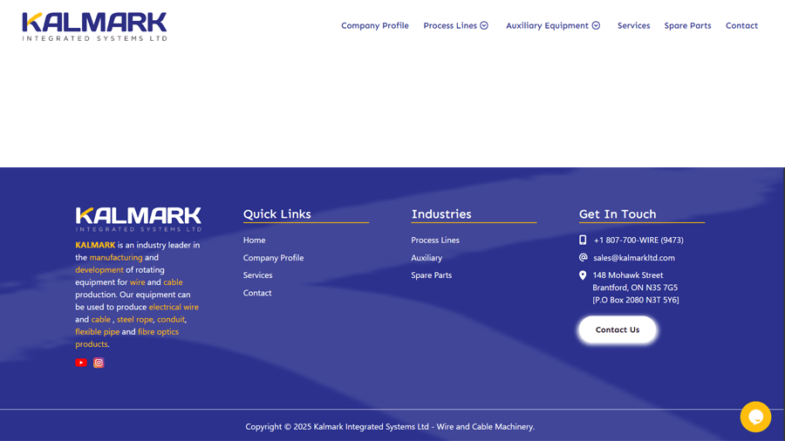Click the phone icon in Get In Touch
The image size is (785, 441).
point(583,240)
